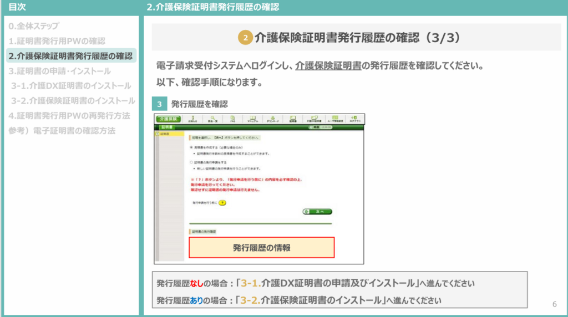
Task: Select the 証明書 certificate toolbar icon
Action: 293,119
